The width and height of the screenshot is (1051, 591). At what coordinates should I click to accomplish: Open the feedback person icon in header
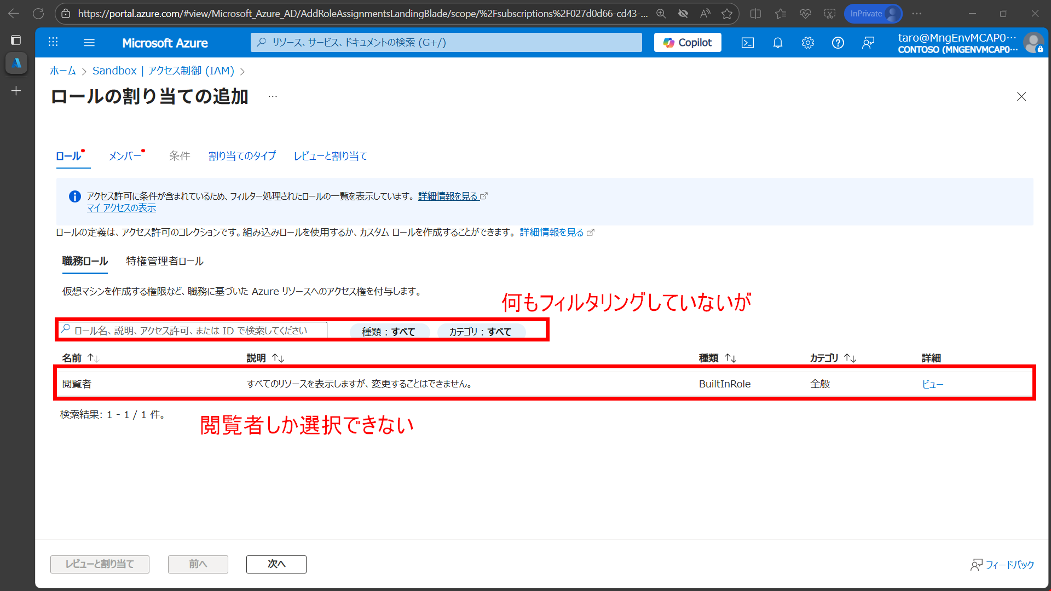click(x=868, y=43)
